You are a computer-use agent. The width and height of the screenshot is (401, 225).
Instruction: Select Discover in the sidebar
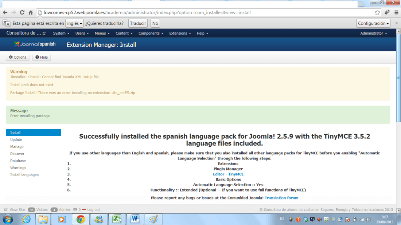coord(17,154)
